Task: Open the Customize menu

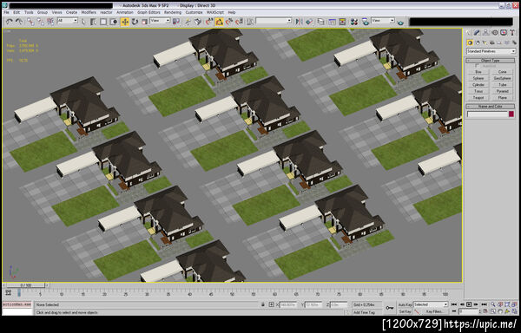Action: 194,12
